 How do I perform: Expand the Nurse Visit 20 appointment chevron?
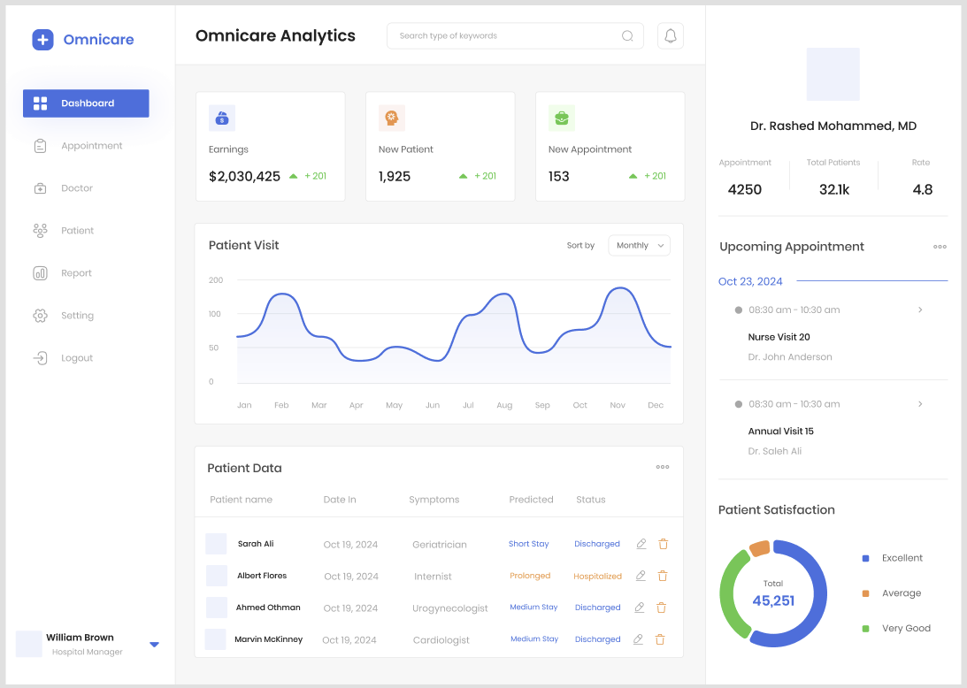(920, 310)
